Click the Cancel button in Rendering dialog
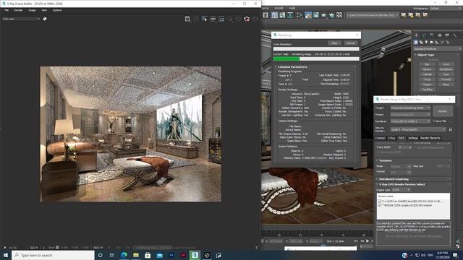This screenshot has height=260, width=463. coord(350,43)
